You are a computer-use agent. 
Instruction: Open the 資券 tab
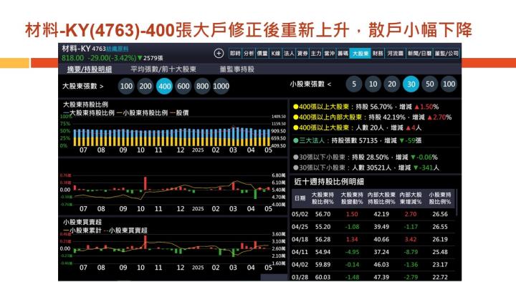(x=302, y=53)
